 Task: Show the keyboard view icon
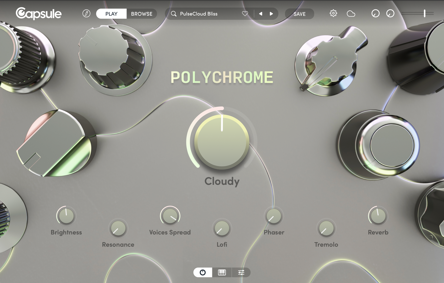point(222,272)
